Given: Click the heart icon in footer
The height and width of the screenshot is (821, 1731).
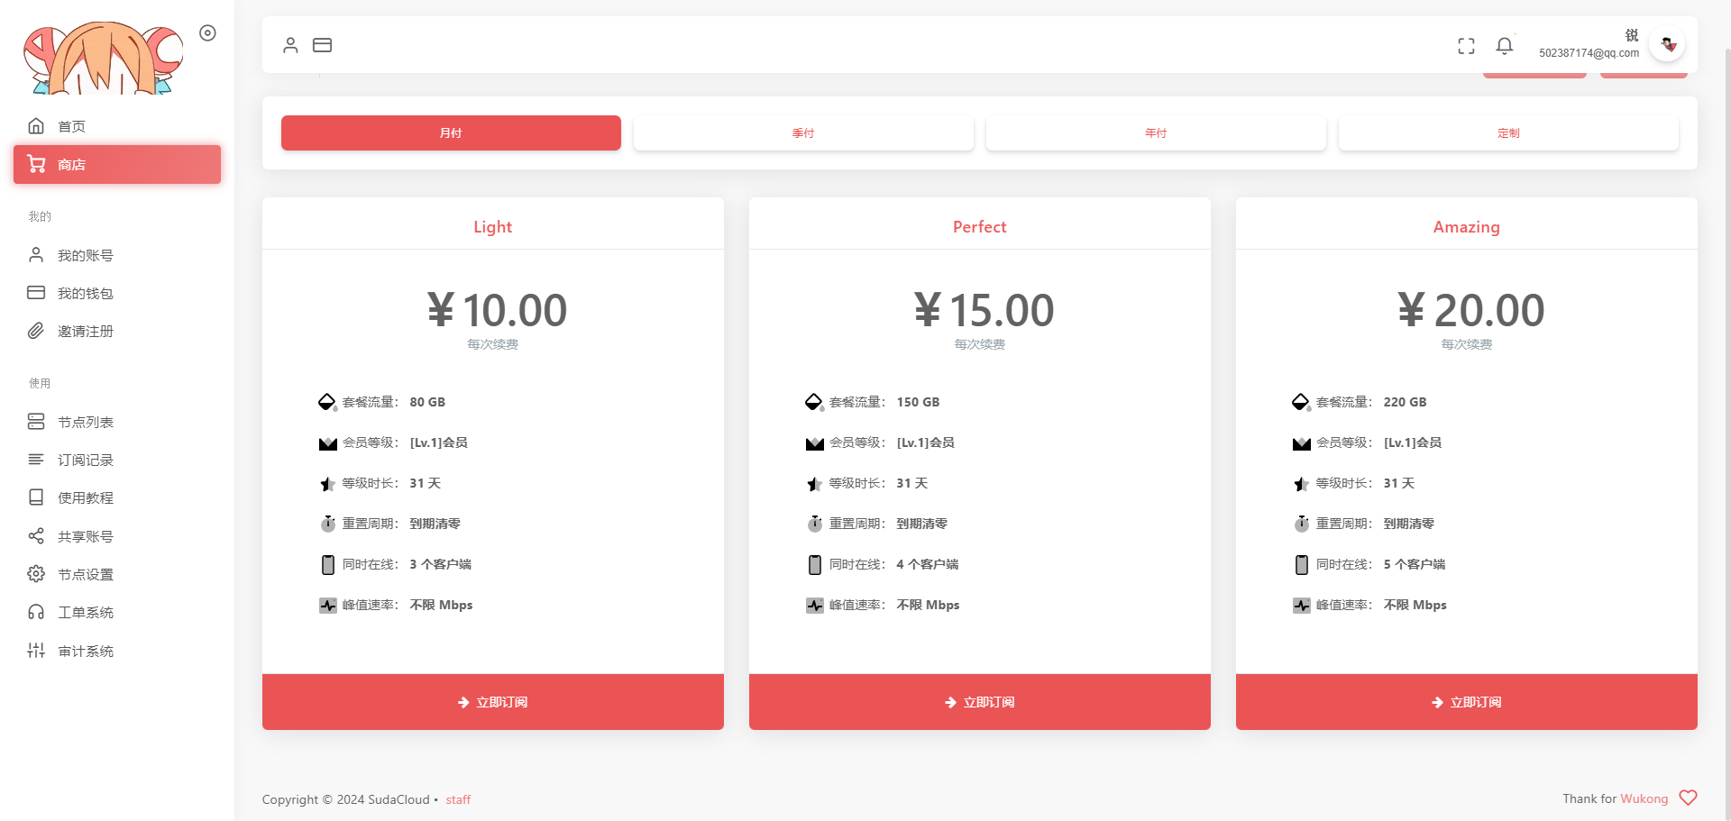Looking at the screenshot, I should coord(1688,798).
